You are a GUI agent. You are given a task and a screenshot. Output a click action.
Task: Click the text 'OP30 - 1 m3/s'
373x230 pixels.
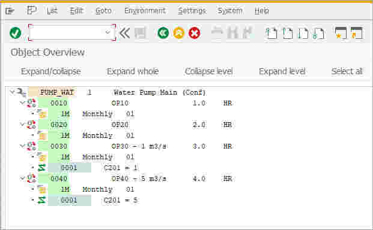click(x=139, y=146)
